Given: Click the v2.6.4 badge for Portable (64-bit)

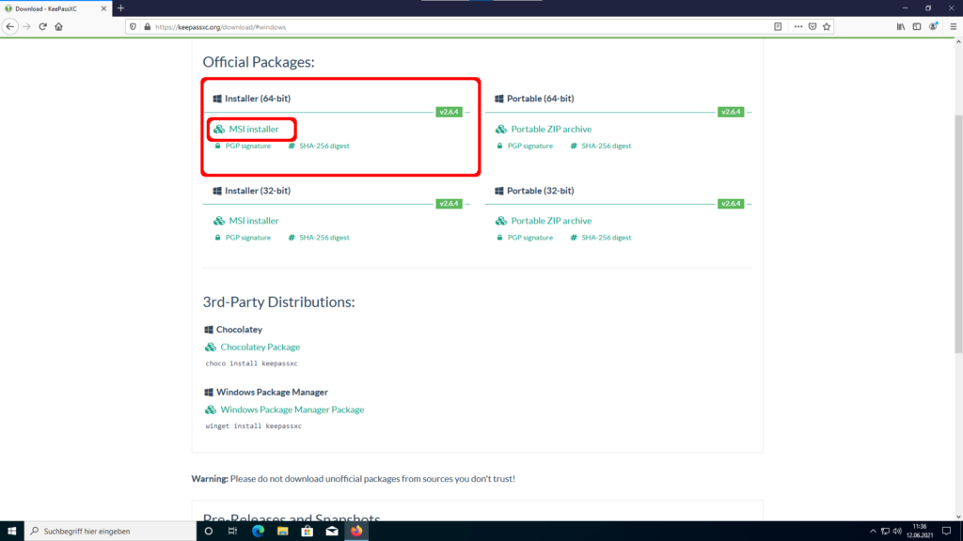Looking at the screenshot, I should (x=731, y=112).
